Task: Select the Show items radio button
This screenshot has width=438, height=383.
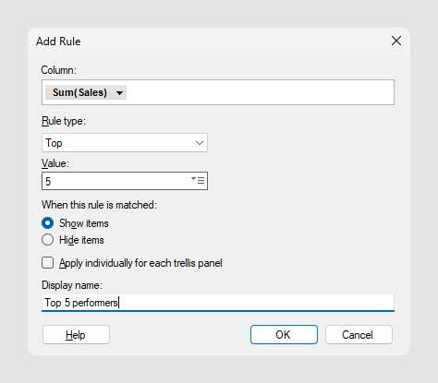Action: tap(48, 223)
